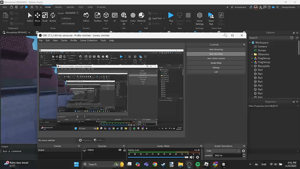The height and width of the screenshot is (169, 300).
Task: Select the Rotate tool
Action: 53,17
